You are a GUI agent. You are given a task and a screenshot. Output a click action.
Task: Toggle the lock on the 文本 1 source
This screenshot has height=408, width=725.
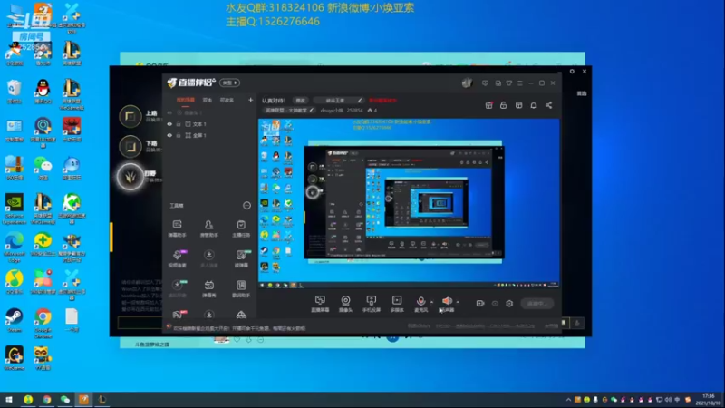coord(179,124)
